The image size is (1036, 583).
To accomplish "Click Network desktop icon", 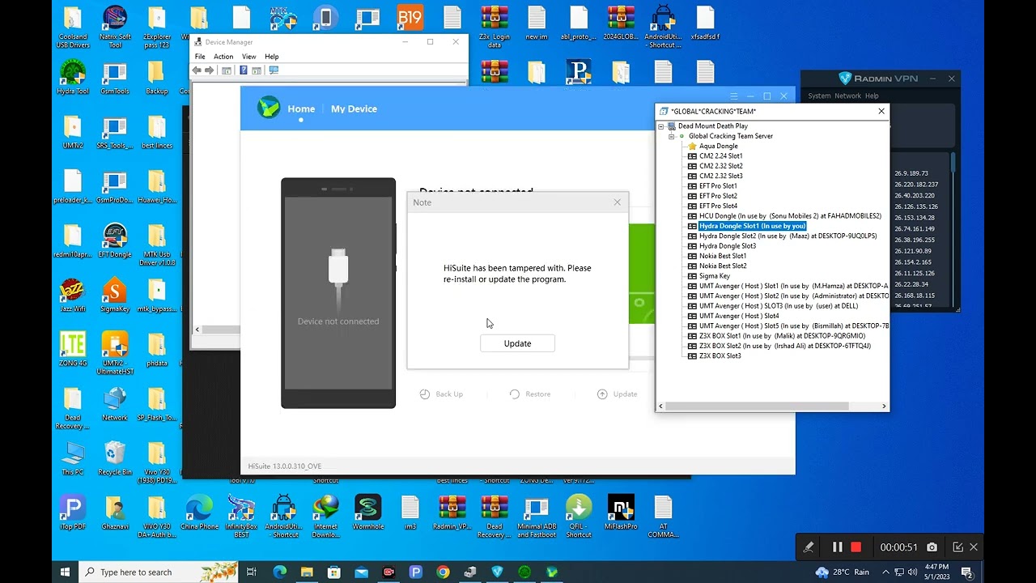I will pyautogui.click(x=114, y=404).
